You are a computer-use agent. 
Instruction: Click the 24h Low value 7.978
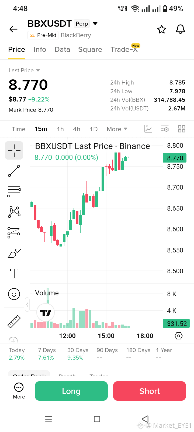click(x=177, y=91)
